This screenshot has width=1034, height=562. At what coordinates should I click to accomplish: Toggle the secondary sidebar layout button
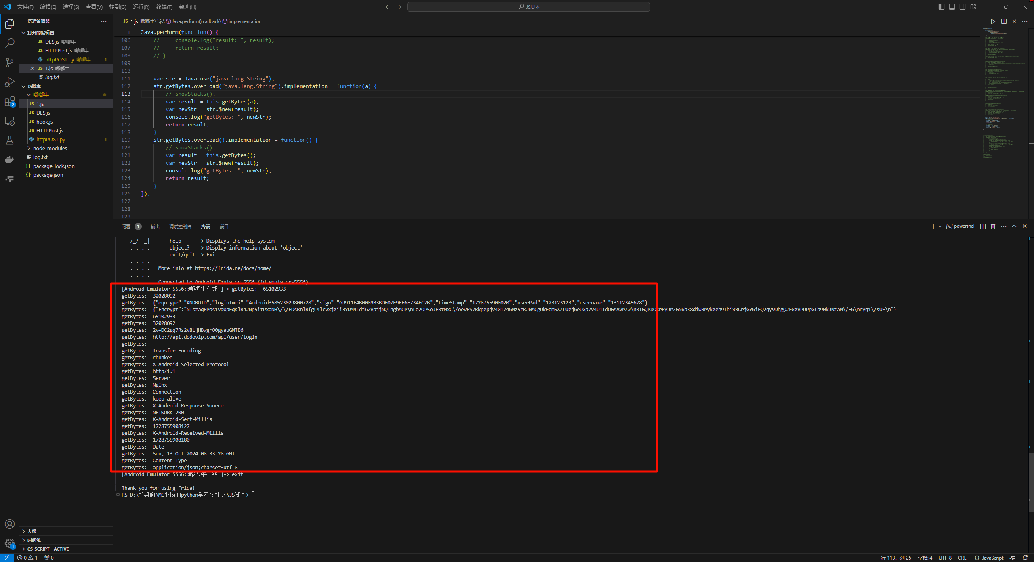coord(963,7)
